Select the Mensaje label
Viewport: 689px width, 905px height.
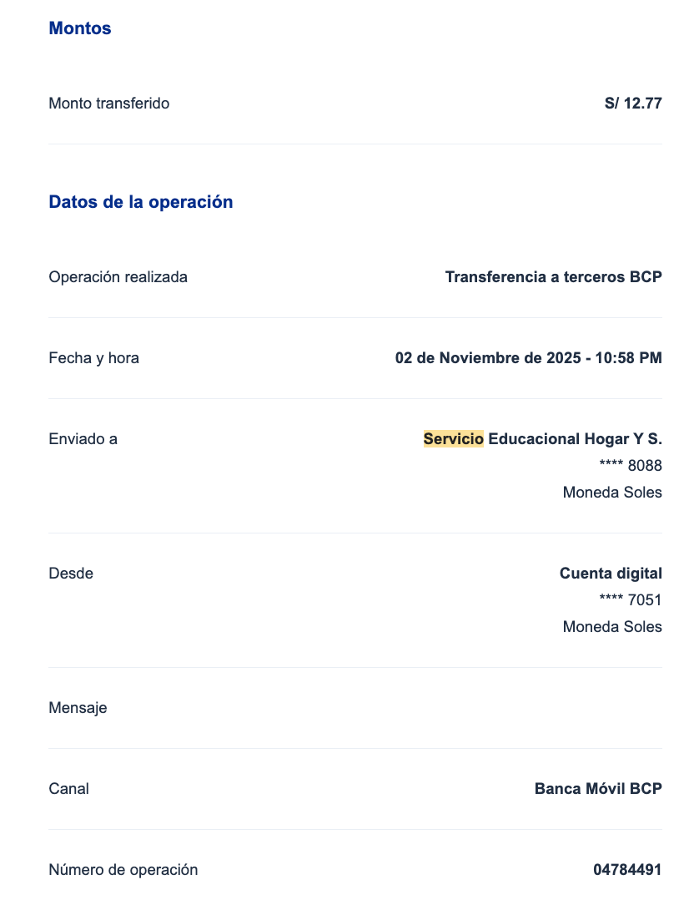(x=78, y=708)
